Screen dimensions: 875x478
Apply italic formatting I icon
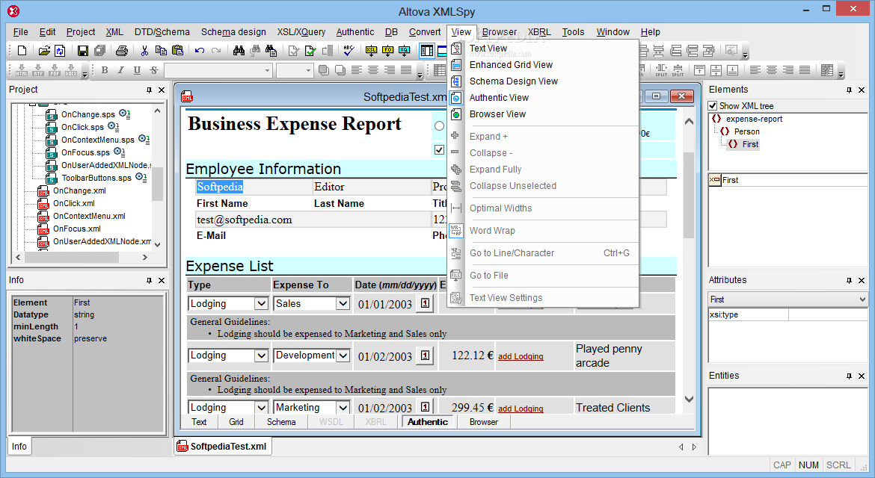tap(120, 70)
